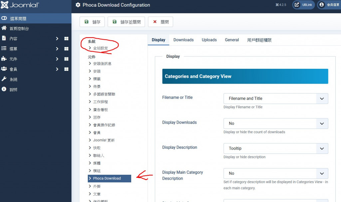Open 廣告看板 component settings
Image resolution: width=341 pixels, height=202 pixels.
coord(100,110)
